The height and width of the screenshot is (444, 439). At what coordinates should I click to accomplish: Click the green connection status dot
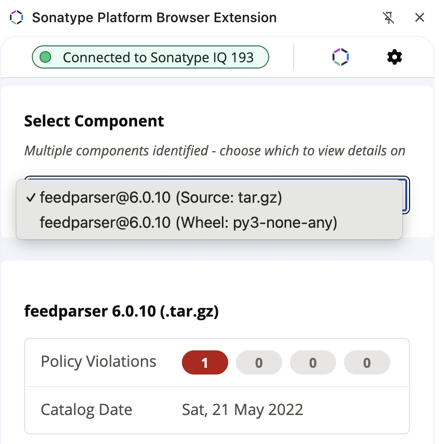(x=45, y=57)
